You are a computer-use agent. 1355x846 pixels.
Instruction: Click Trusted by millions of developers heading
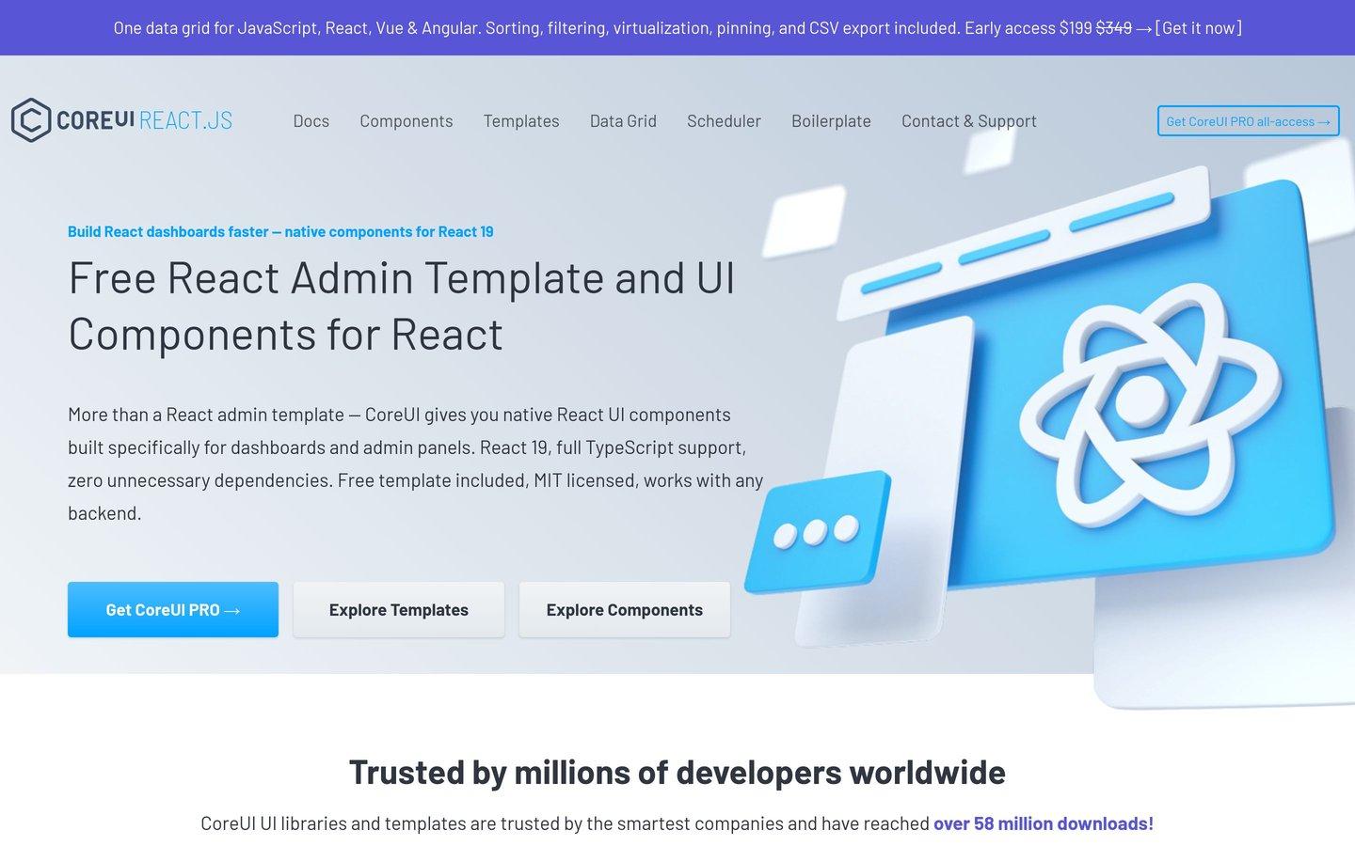pos(677,772)
